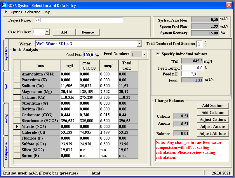This screenshot has height=178, width=235.
Task: Open the Help menu
Action: pos(47,12)
